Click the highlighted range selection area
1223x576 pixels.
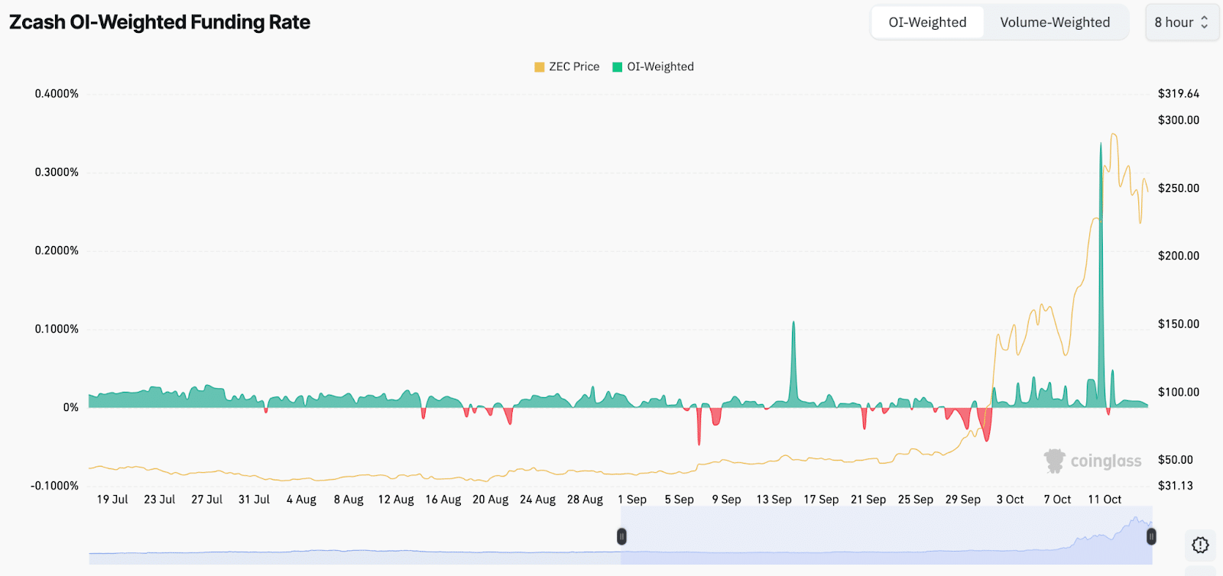pyautogui.click(x=887, y=536)
